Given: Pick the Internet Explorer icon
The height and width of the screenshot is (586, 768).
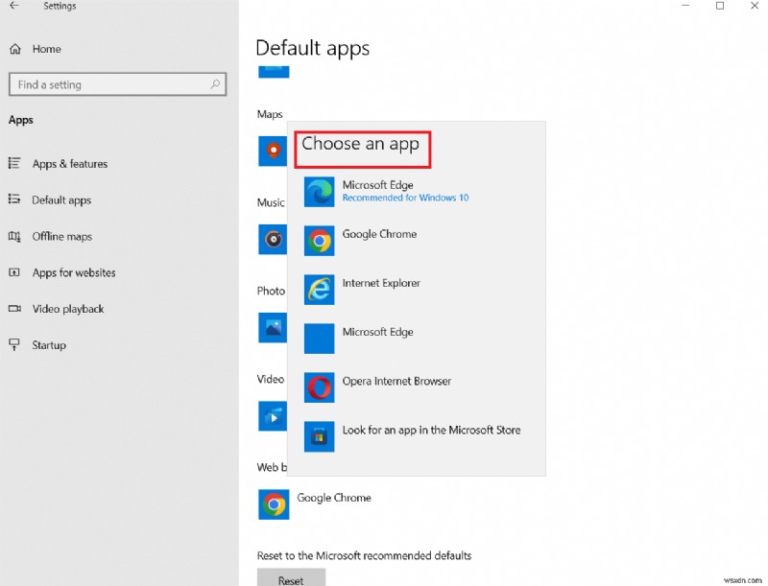Looking at the screenshot, I should (x=320, y=290).
